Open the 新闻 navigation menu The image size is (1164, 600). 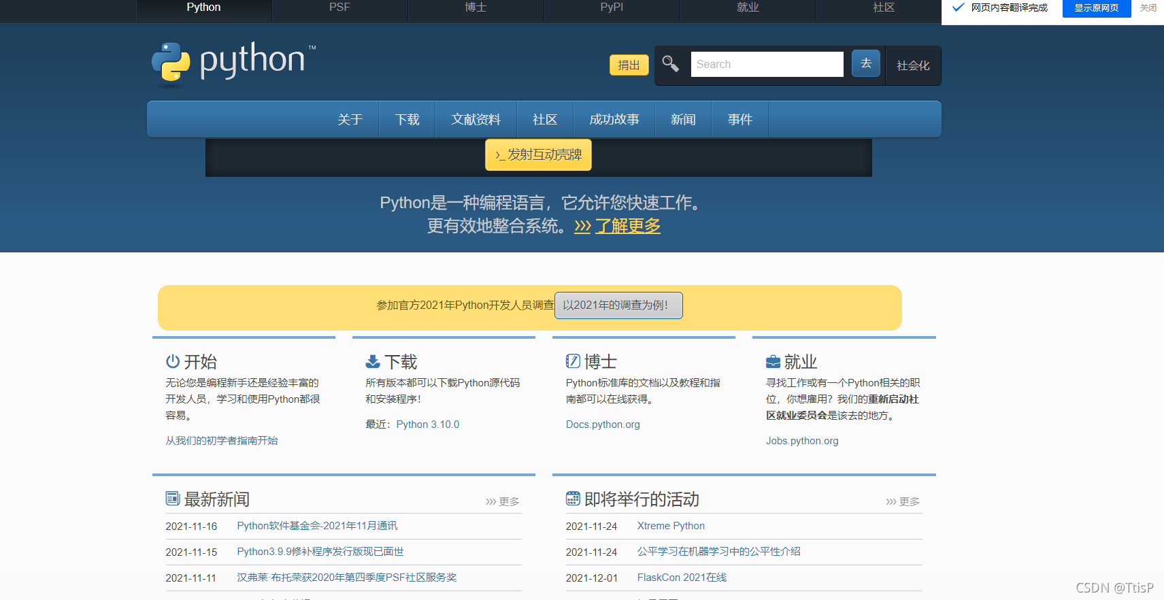pyautogui.click(x=683, y=120)
